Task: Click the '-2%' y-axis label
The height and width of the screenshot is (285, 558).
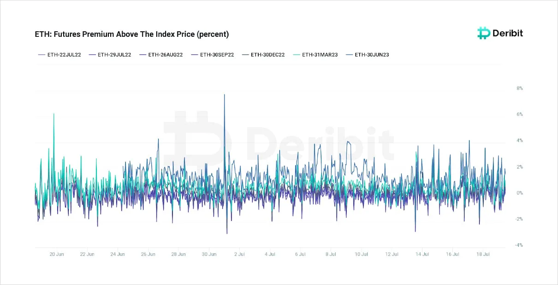Action: (x=519, y=219)
